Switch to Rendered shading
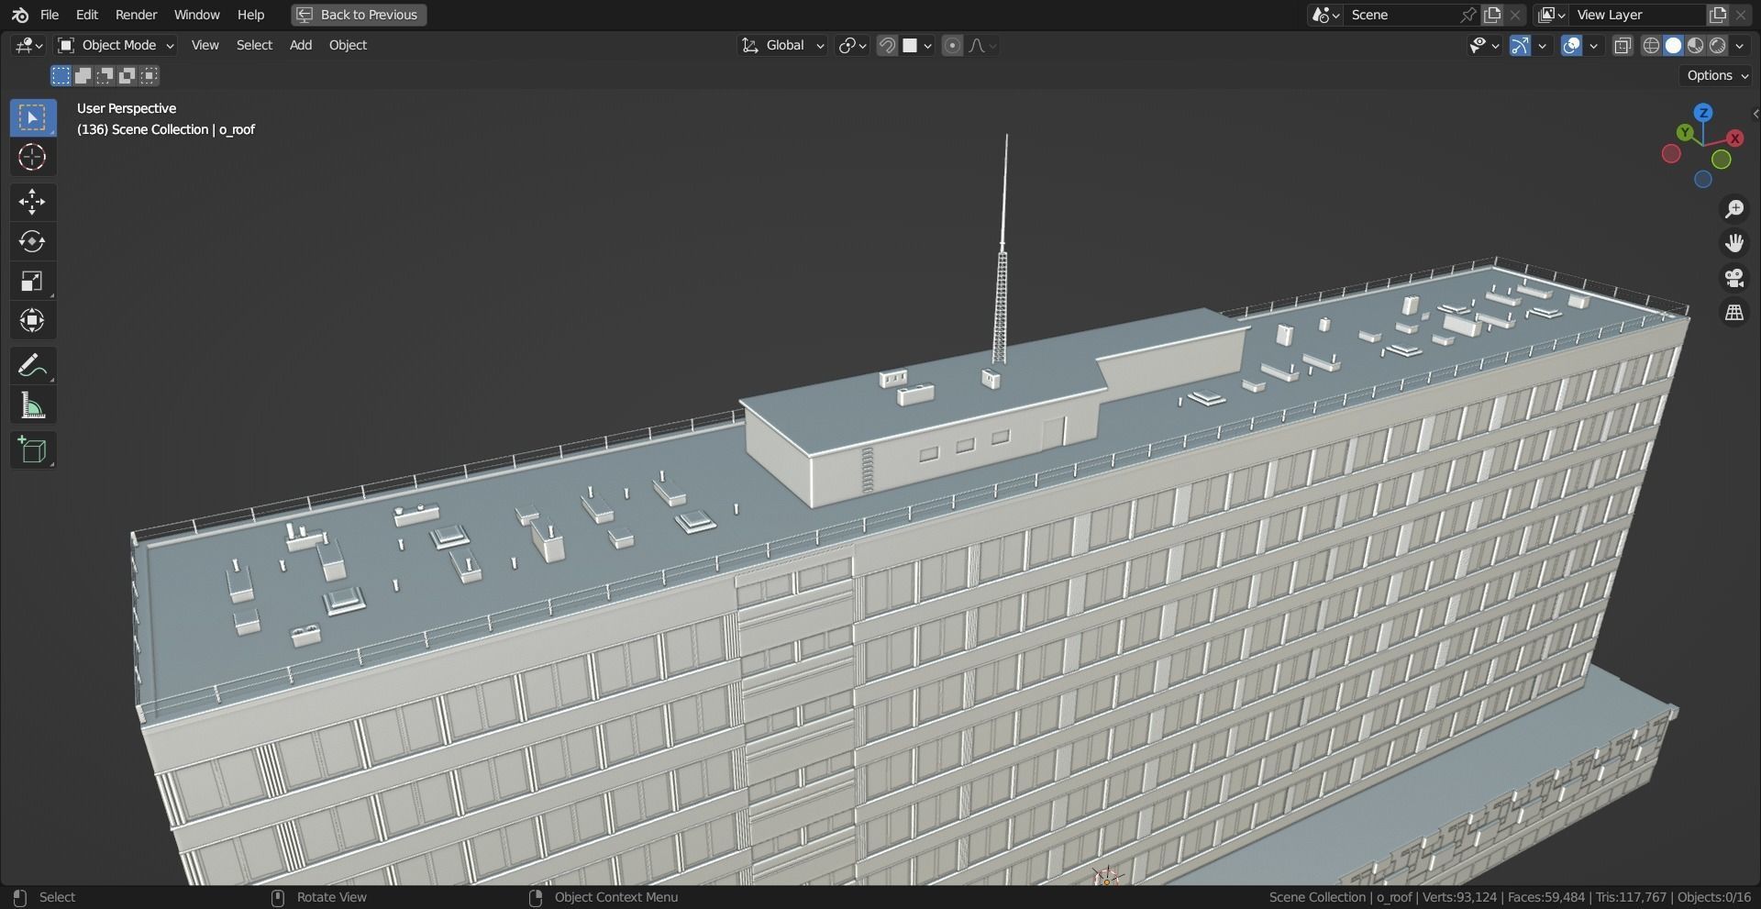The height and width of the screenshot is (909, 1761). coord(1717,45)
